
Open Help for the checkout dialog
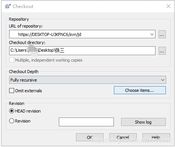[x=156, y=137]
